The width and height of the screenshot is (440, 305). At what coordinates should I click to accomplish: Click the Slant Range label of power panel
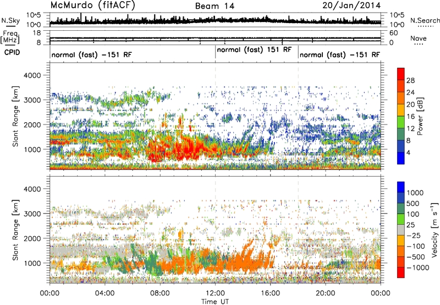click(15, 116)
